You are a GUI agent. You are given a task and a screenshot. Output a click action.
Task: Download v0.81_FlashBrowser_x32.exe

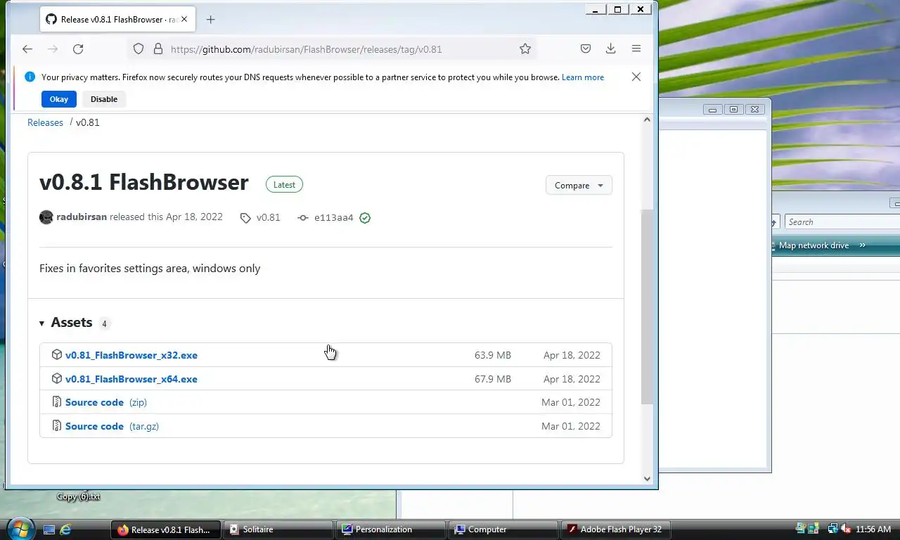click(131, 355)
